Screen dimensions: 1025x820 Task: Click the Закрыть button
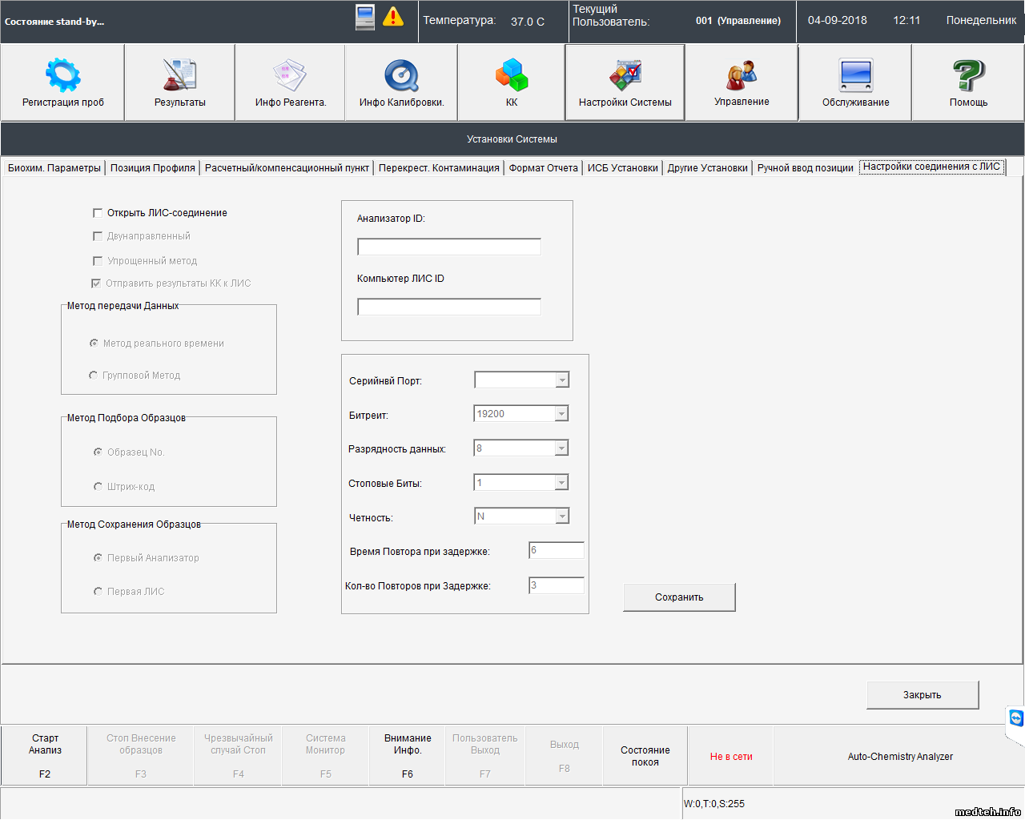(x=922, y=695)
